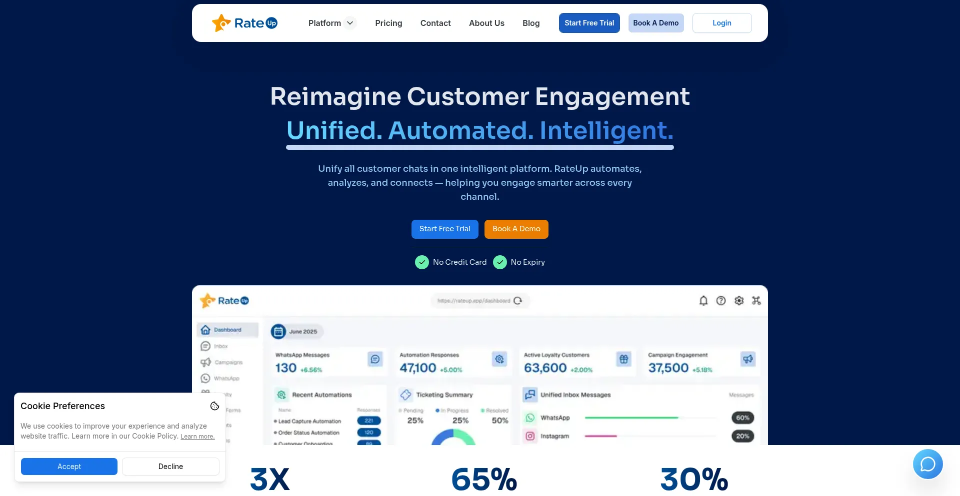Viewport: 960px width, 496px height.
Task: Open the Pricing page
Action: click(388, 23)
